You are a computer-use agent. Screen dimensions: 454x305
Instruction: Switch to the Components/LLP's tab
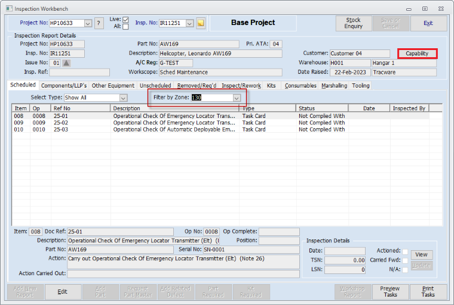(64, 86)
